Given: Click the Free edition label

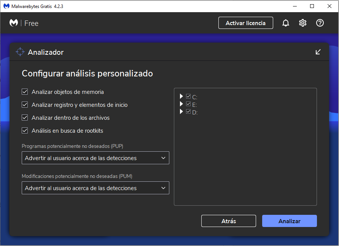Looking at the screenshot, I should point(31,23).
